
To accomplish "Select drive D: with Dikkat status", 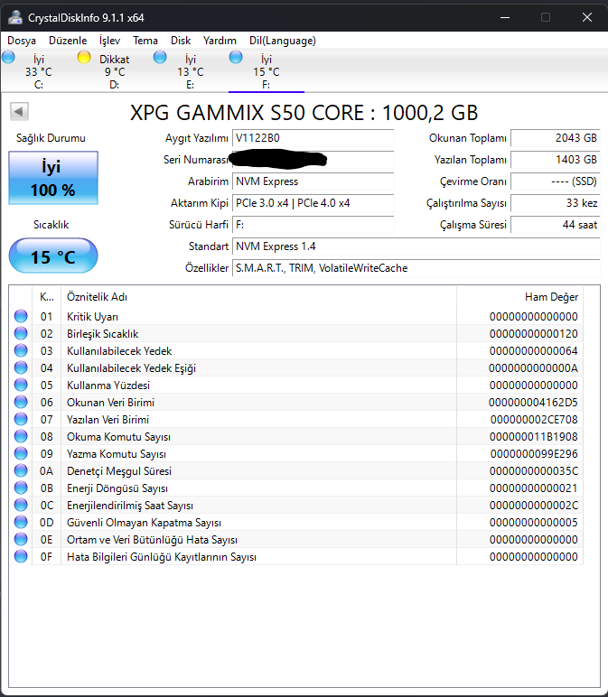I will (115, 71).
